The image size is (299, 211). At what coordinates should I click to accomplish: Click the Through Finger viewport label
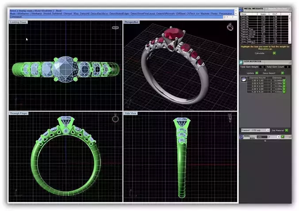[x=19, y=113]
